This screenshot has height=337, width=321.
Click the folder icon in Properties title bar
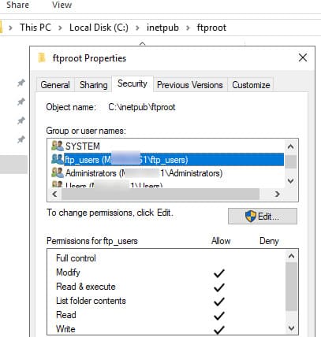coord(42,57)
